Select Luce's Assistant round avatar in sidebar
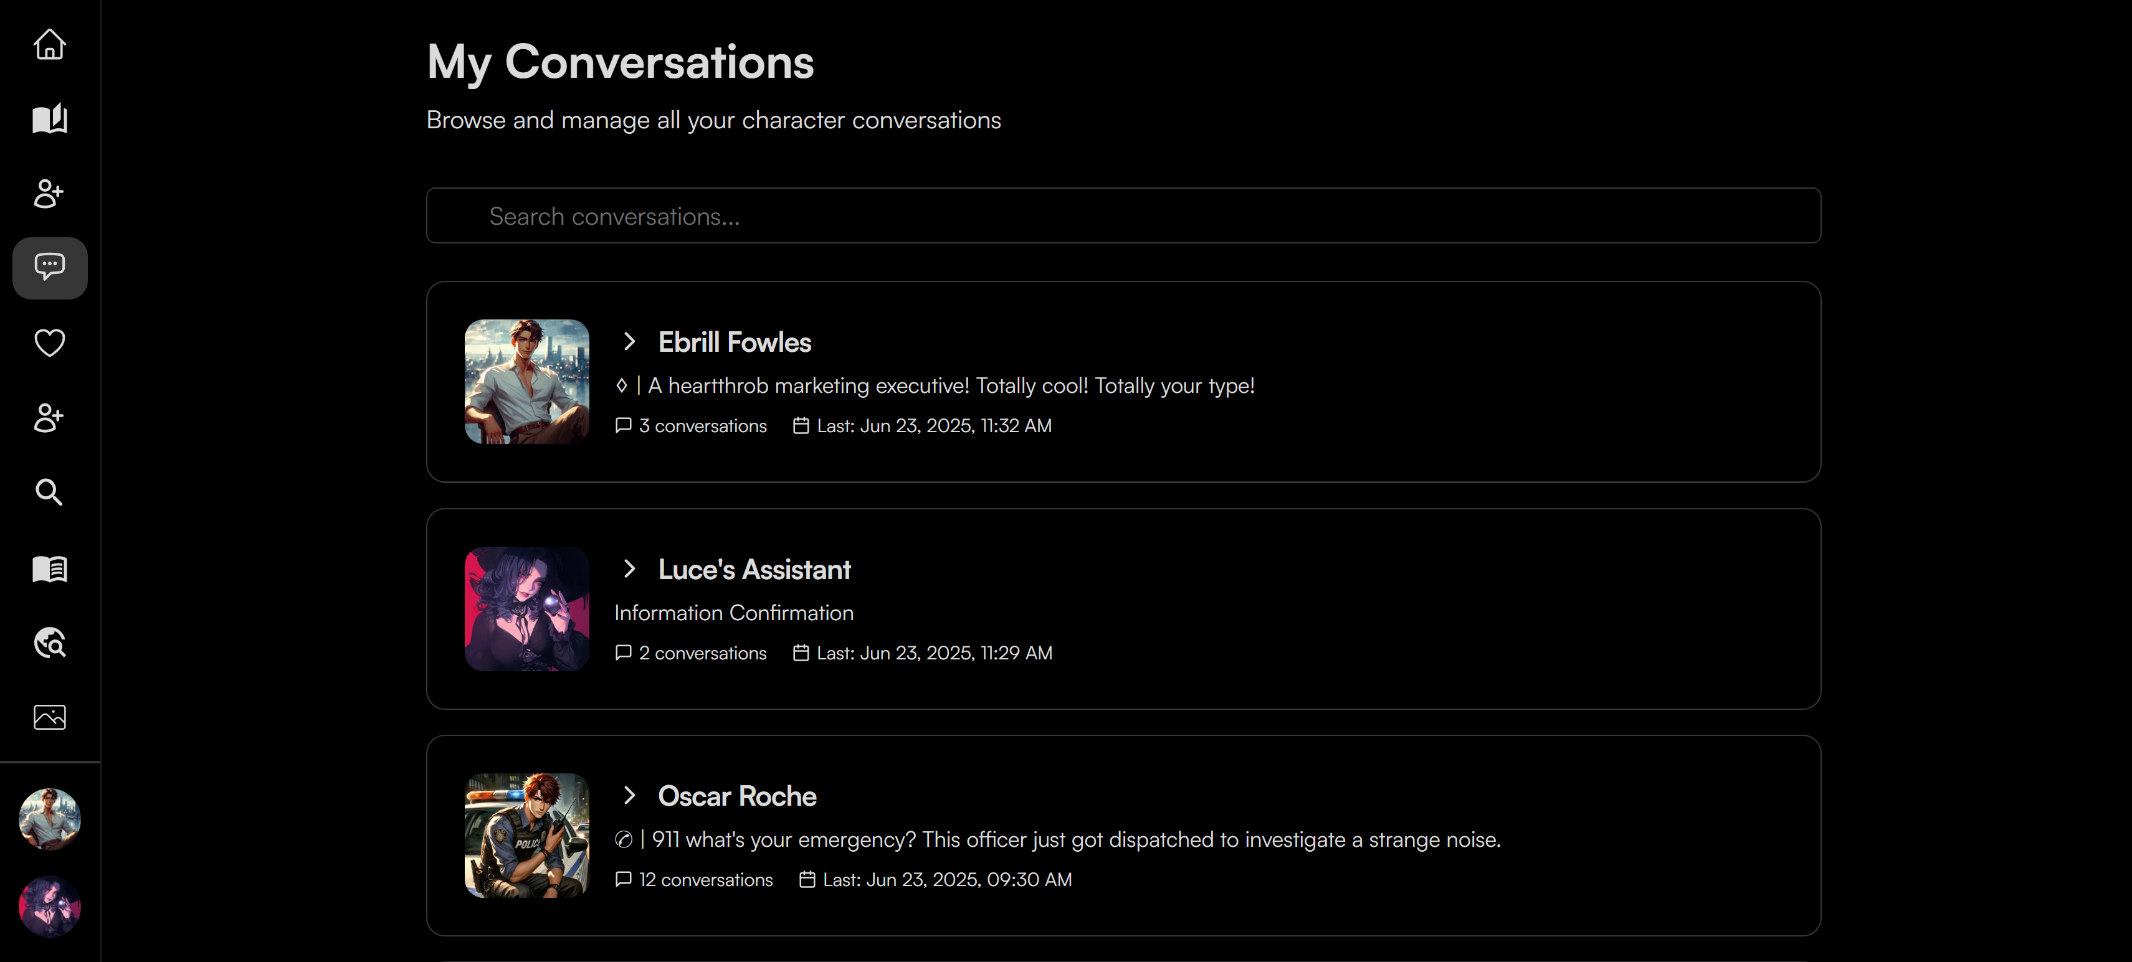 50,907
